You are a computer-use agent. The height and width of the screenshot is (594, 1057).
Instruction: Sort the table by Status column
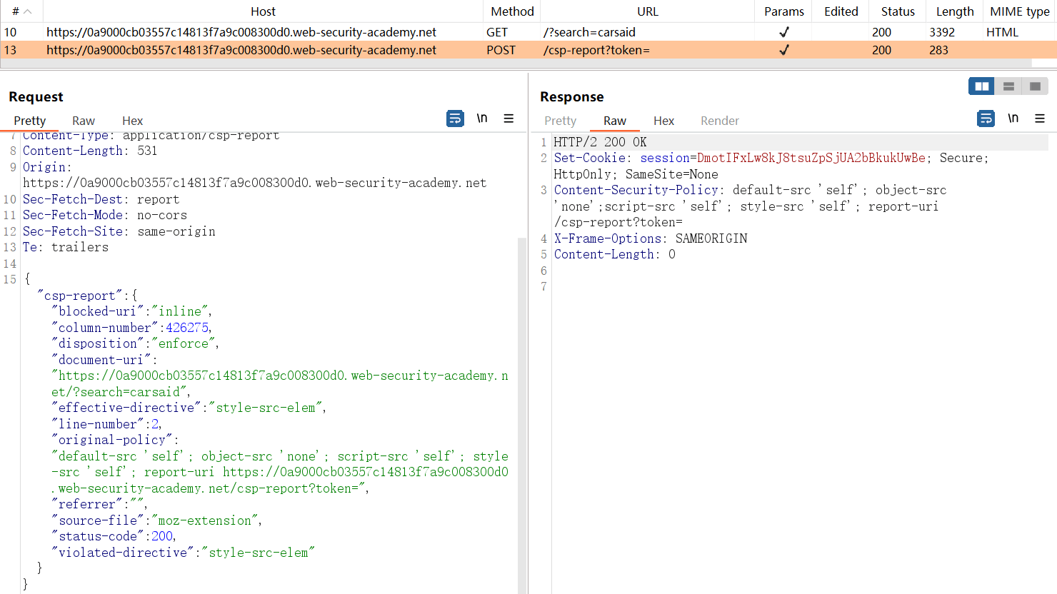tap(897, 11)
